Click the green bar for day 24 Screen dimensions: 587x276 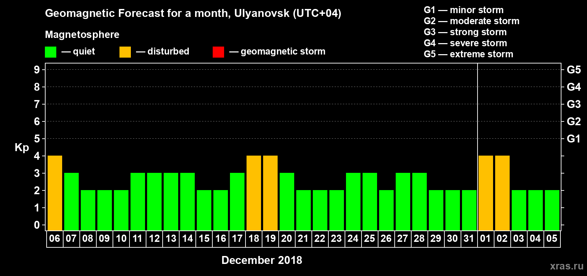(x=353, y=202)
